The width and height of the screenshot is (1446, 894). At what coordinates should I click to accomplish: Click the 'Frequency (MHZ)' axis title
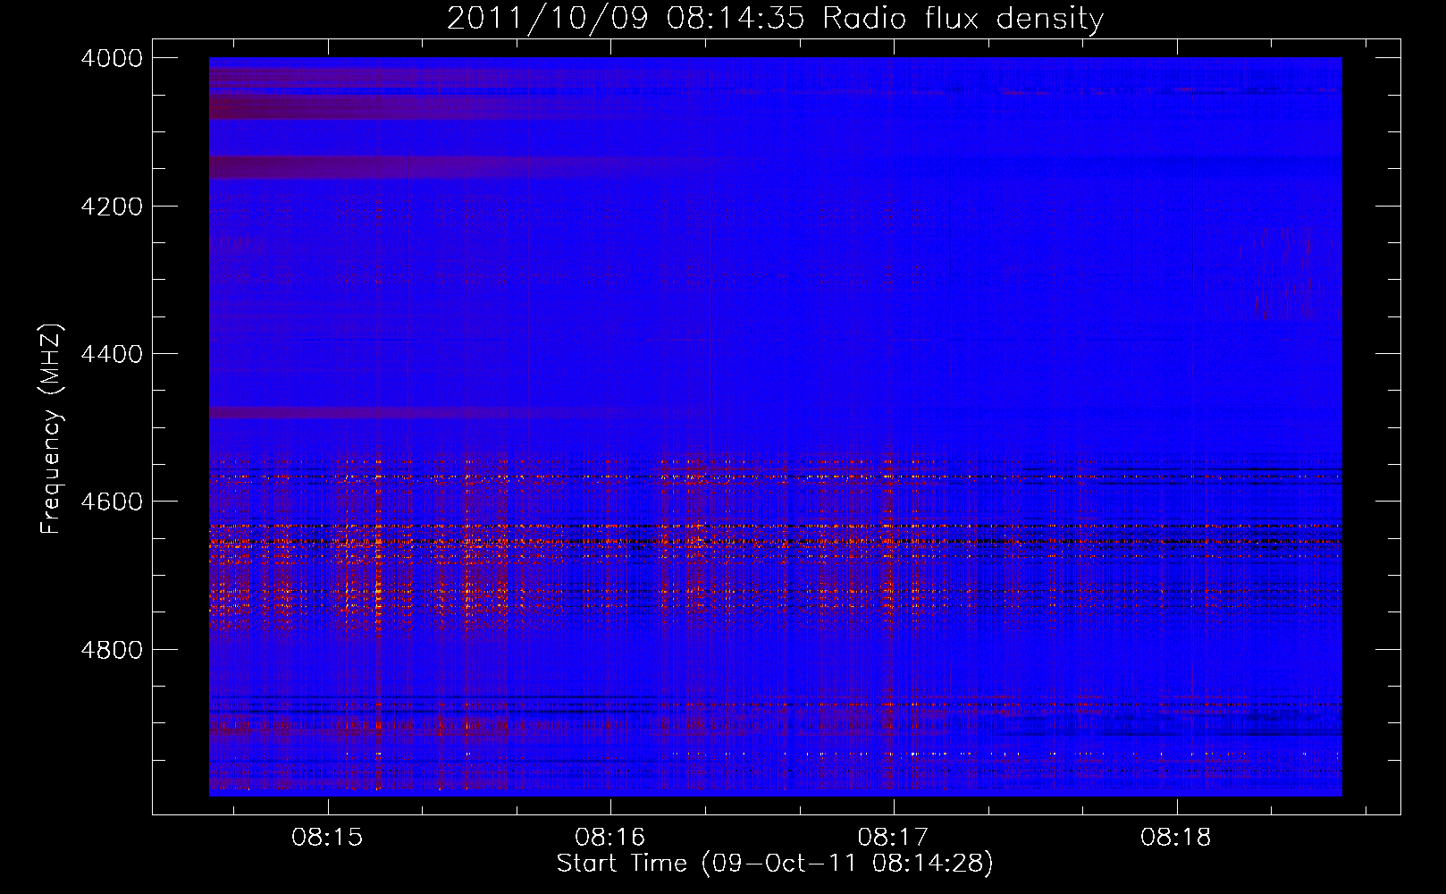click(x=52, y=429)
